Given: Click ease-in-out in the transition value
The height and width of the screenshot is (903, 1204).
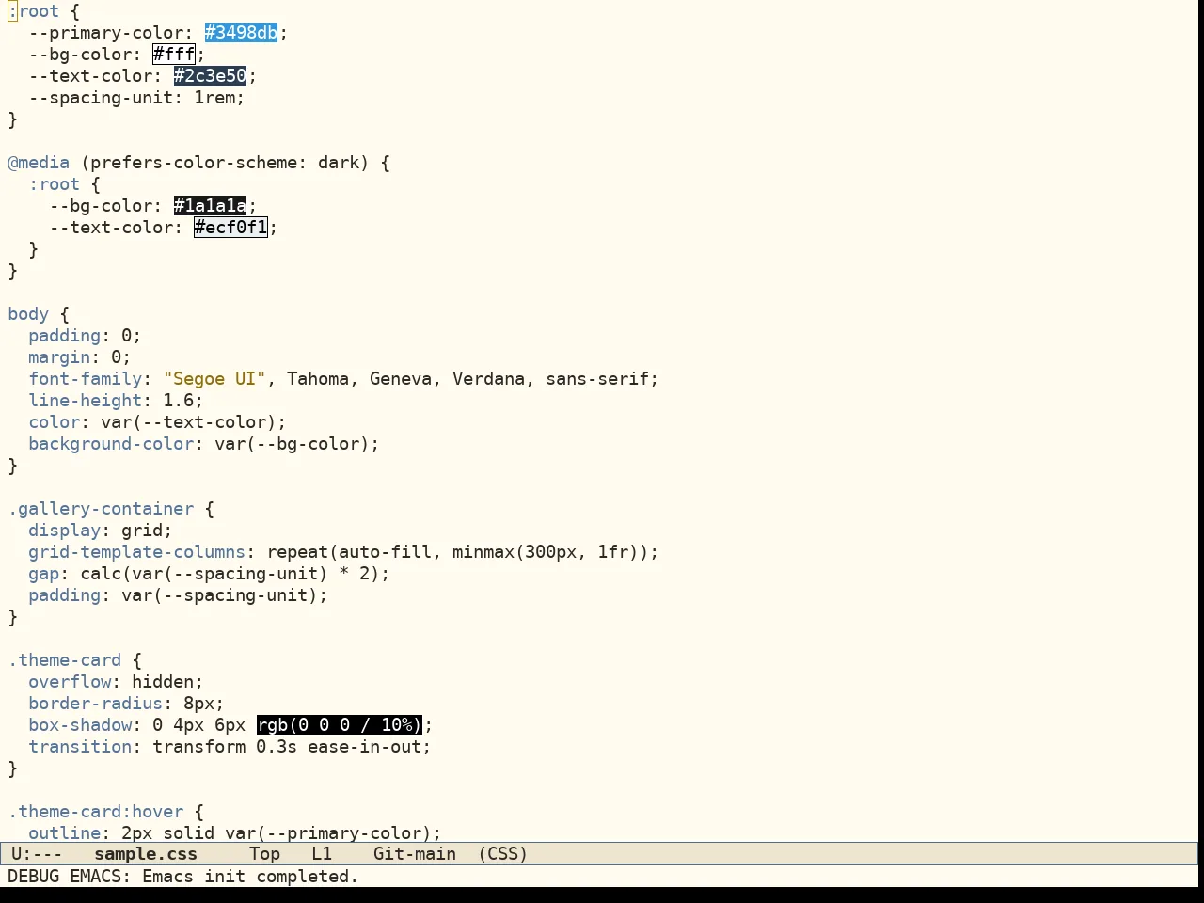Looking at the screenshot, I should tap(364, 747).
